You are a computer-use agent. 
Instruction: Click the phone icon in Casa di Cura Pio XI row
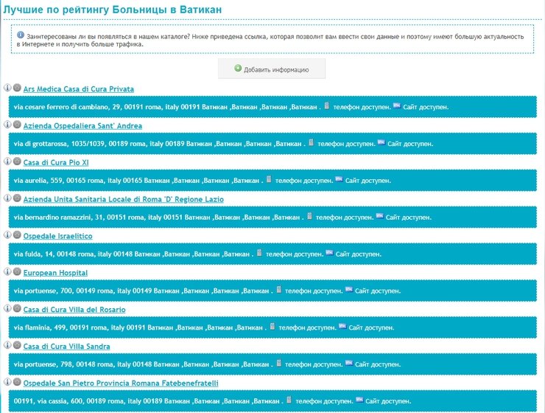point(270,179)
